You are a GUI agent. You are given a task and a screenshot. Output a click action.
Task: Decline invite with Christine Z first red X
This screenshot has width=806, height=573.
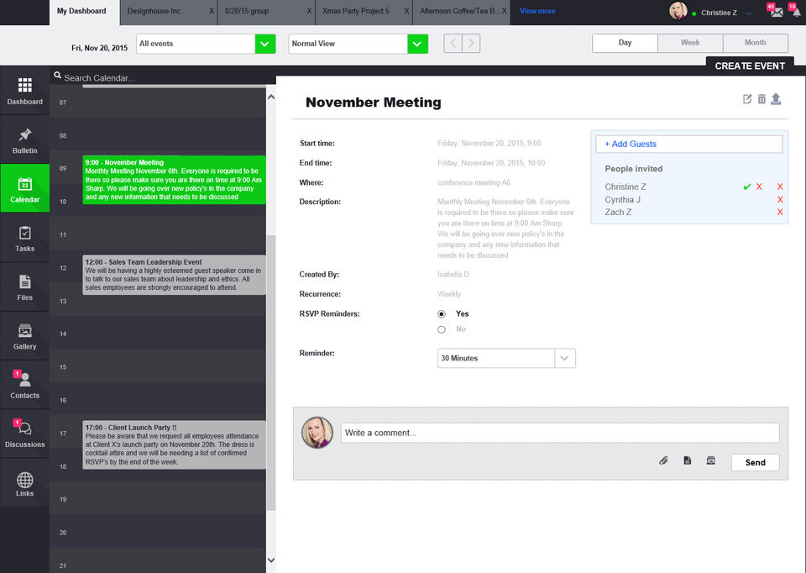pyautogui.click(x=759, y=187)
